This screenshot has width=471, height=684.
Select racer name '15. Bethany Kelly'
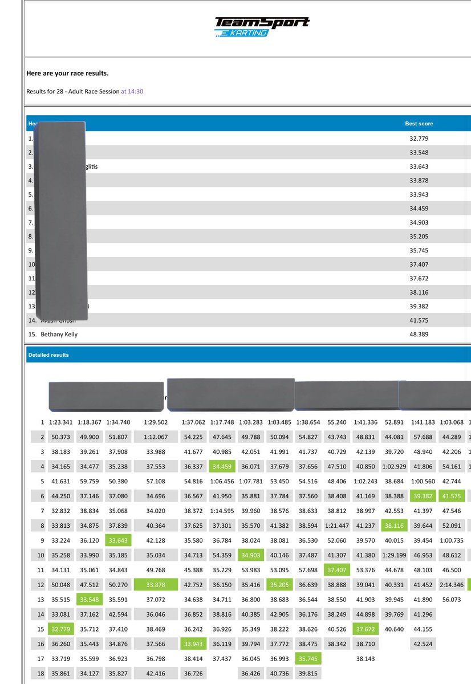pyautogui.click(x=53, y=335)
